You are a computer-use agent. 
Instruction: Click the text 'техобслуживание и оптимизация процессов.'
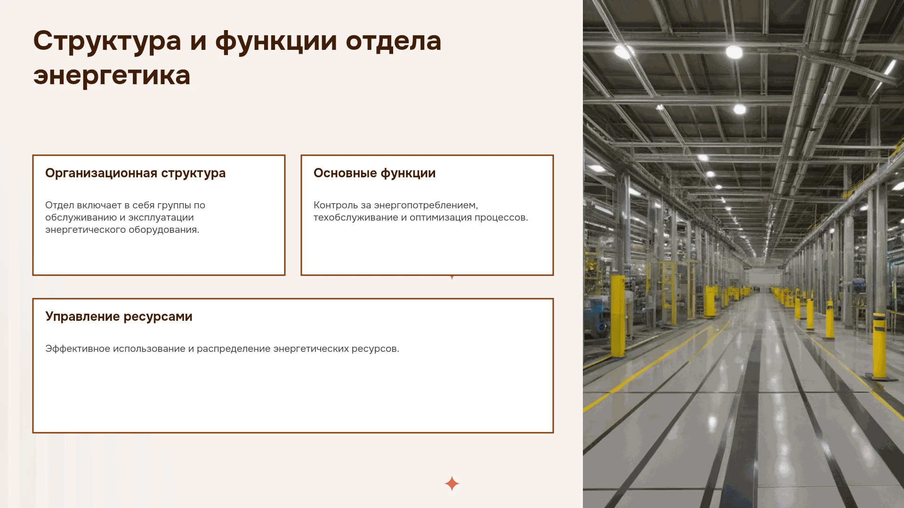click(x=421, y=217)
